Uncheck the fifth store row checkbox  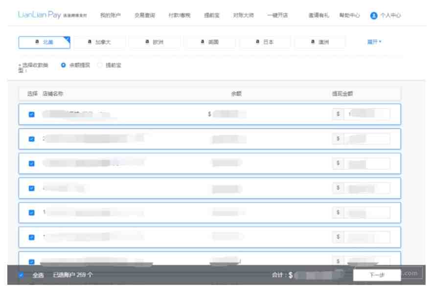[x=32, y=213]
